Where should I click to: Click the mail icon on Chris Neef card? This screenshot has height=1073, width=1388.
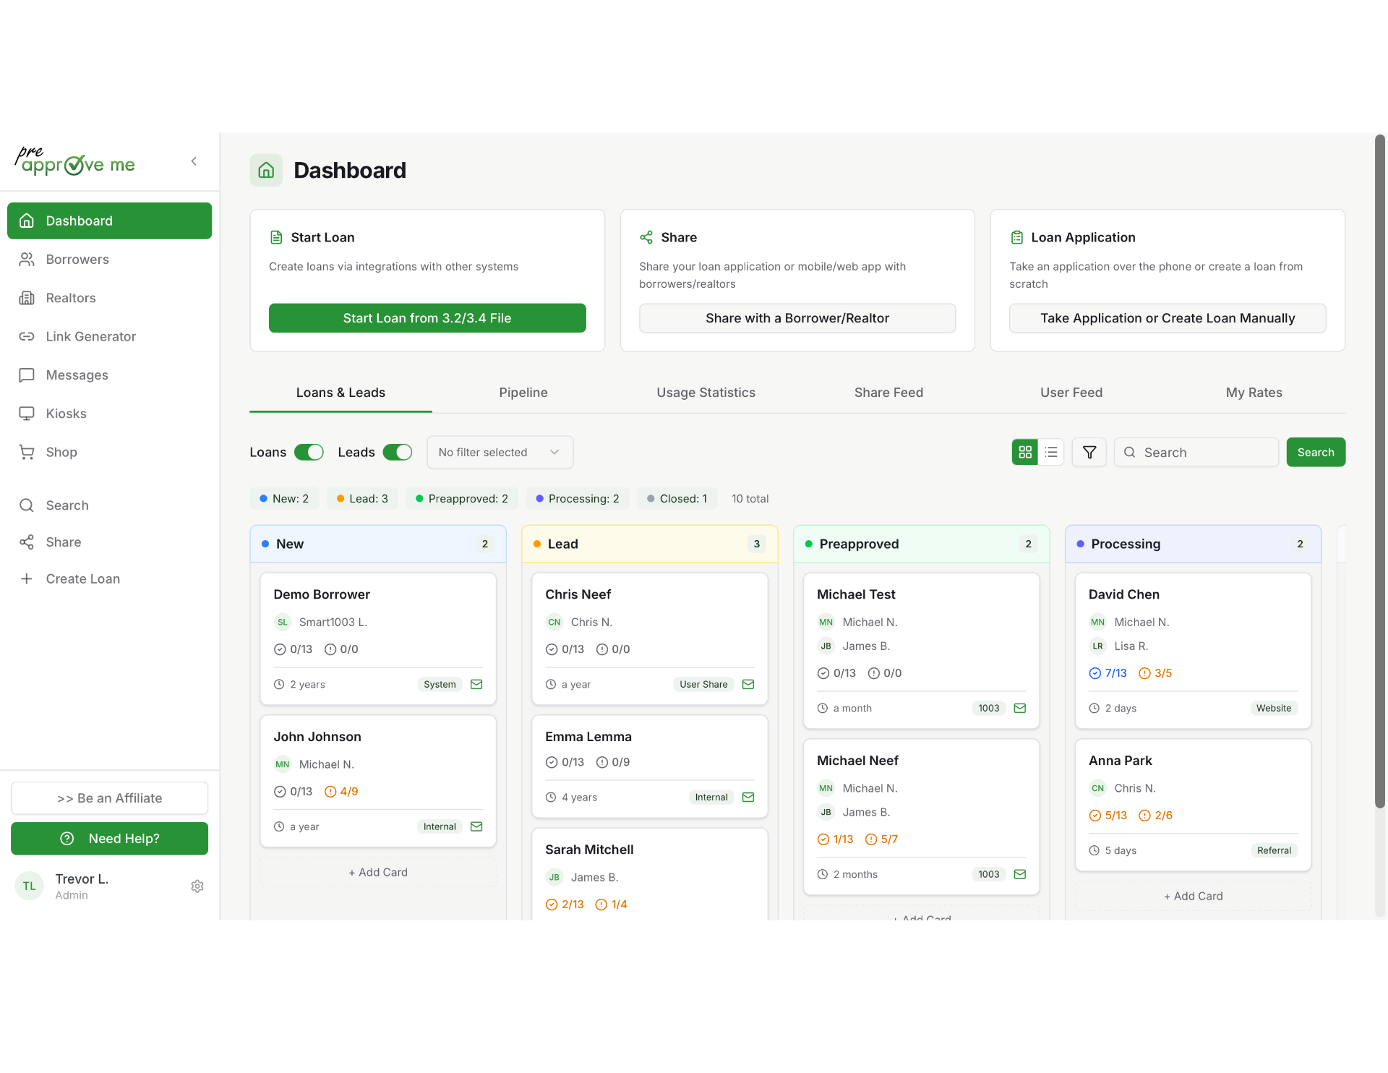tap(748, 684)
